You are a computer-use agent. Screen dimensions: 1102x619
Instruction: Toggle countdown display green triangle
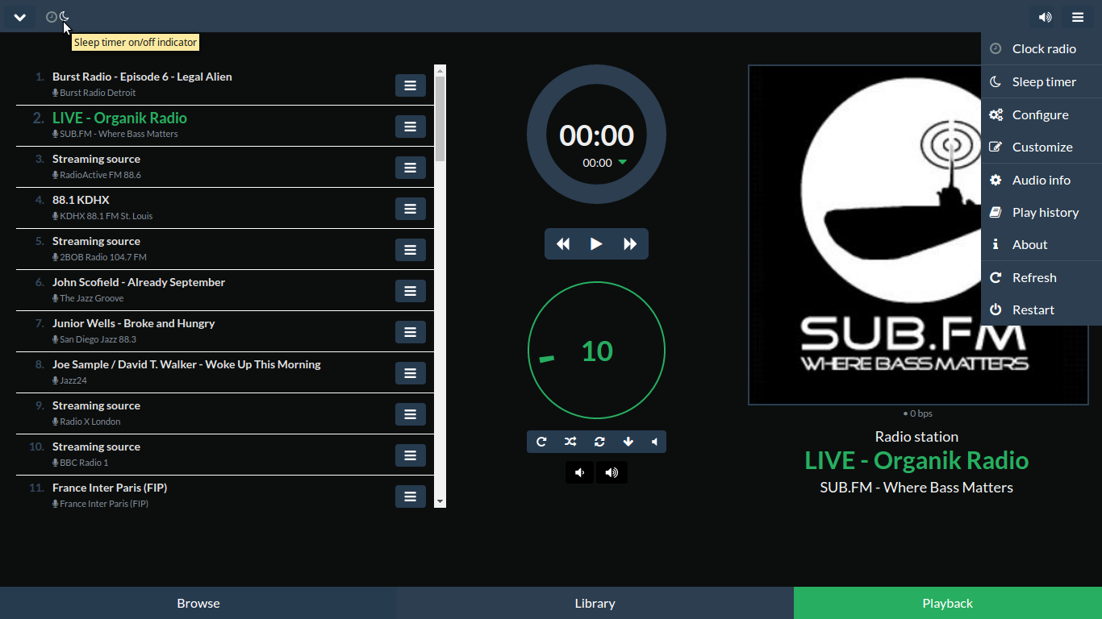click(622, 162)
